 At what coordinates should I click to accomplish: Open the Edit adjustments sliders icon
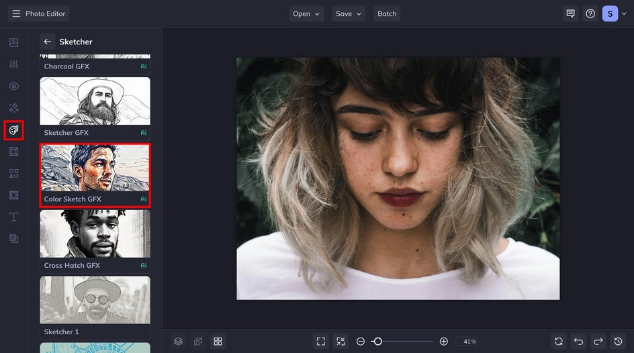click(14, 64)
